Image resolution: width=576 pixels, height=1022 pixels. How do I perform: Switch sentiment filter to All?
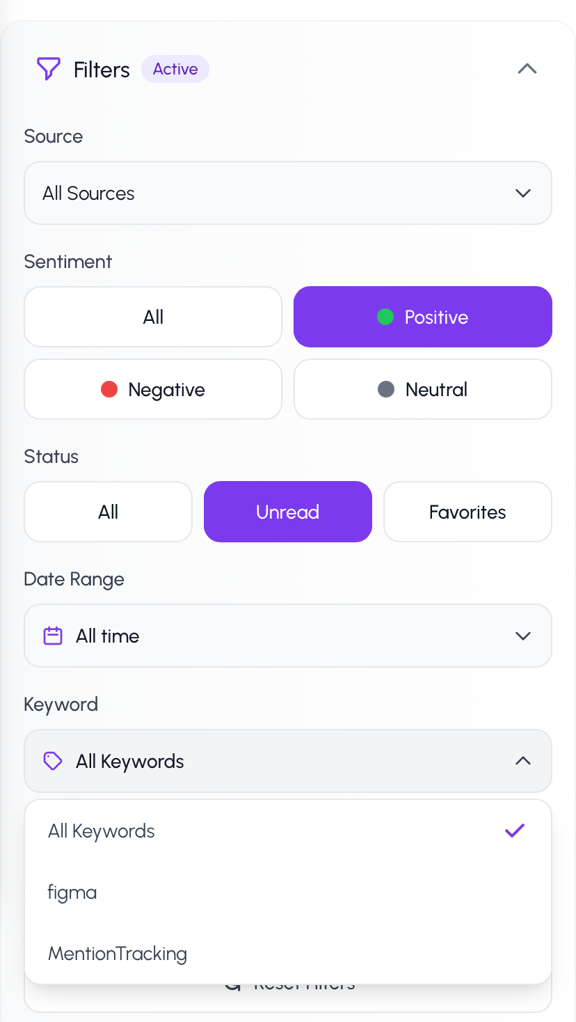152,317
